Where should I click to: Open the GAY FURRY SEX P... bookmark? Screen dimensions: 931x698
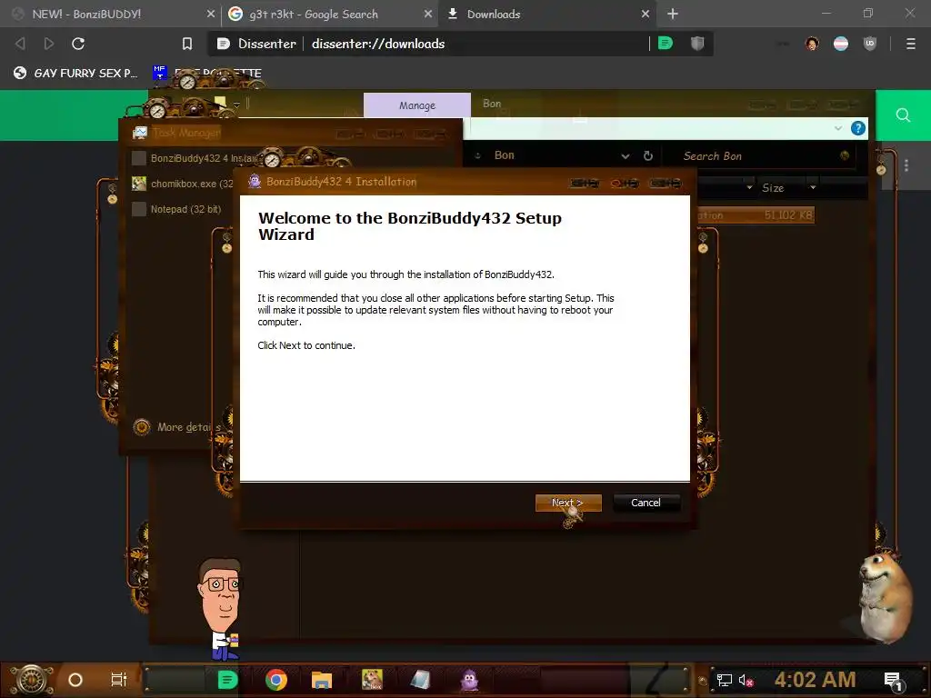[x=75, y=73]
